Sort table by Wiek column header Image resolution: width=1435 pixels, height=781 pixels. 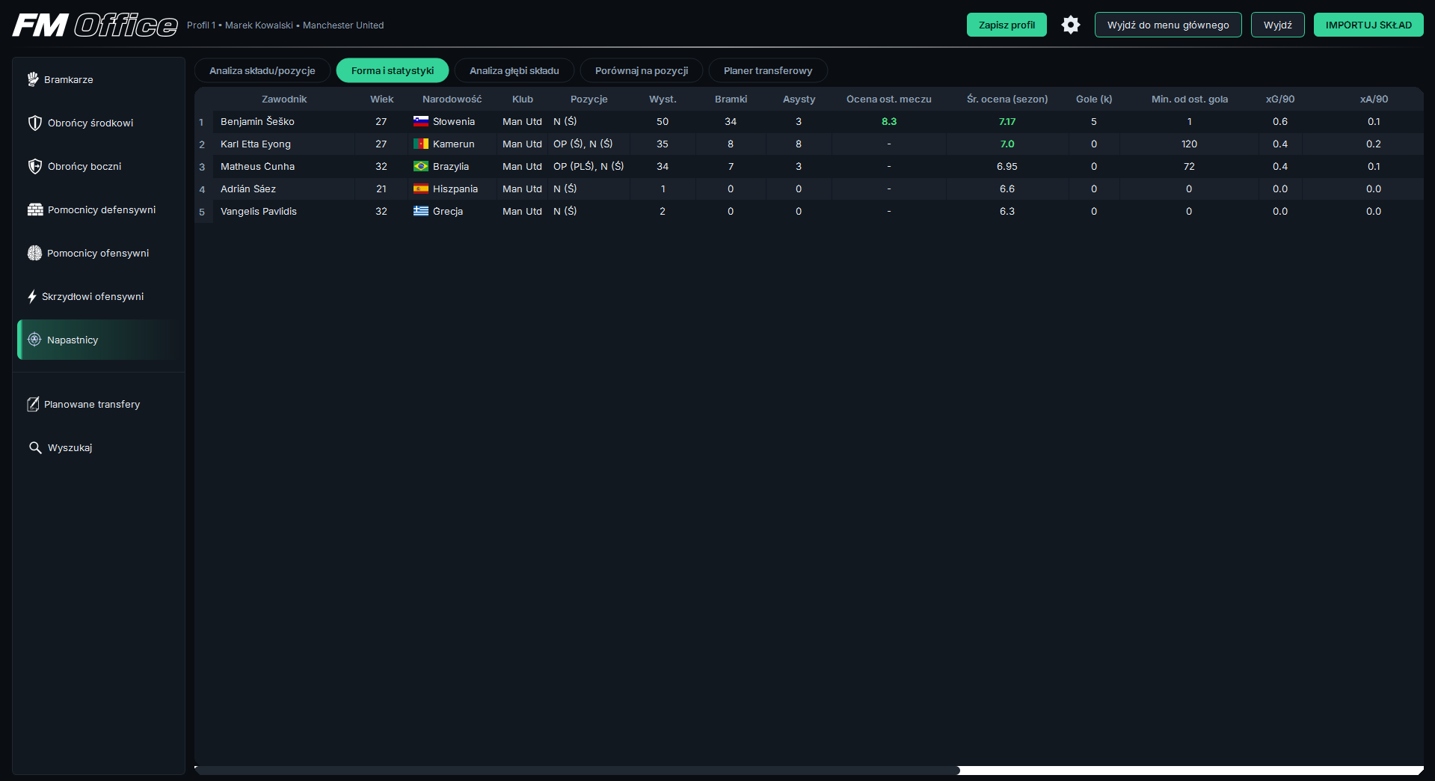[381, 99]
